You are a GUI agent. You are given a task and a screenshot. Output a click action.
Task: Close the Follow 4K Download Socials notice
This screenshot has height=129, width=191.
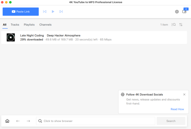point(184,95)
